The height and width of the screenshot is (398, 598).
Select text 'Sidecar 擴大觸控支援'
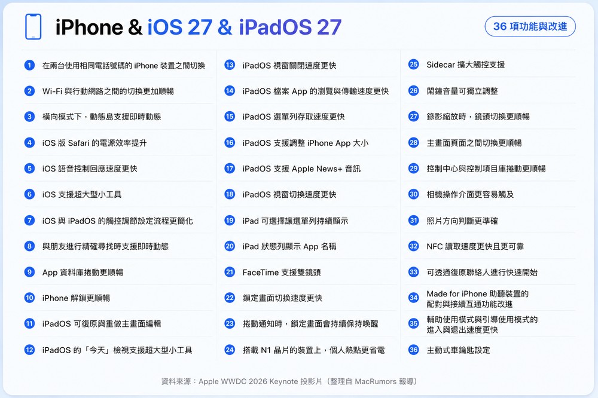point(466,65)
